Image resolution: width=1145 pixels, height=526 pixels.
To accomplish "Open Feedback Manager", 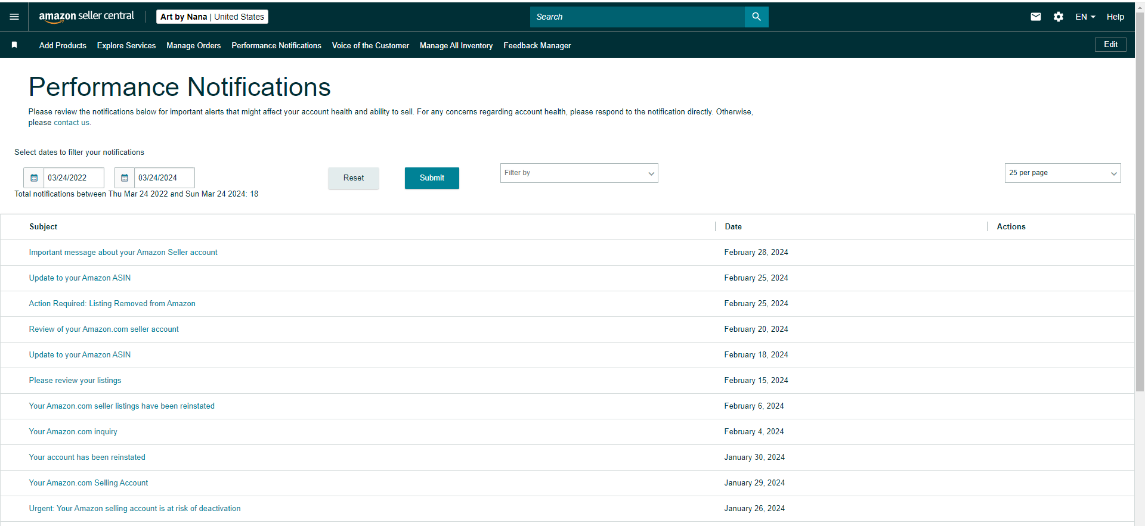I will (x=537, y=45).
